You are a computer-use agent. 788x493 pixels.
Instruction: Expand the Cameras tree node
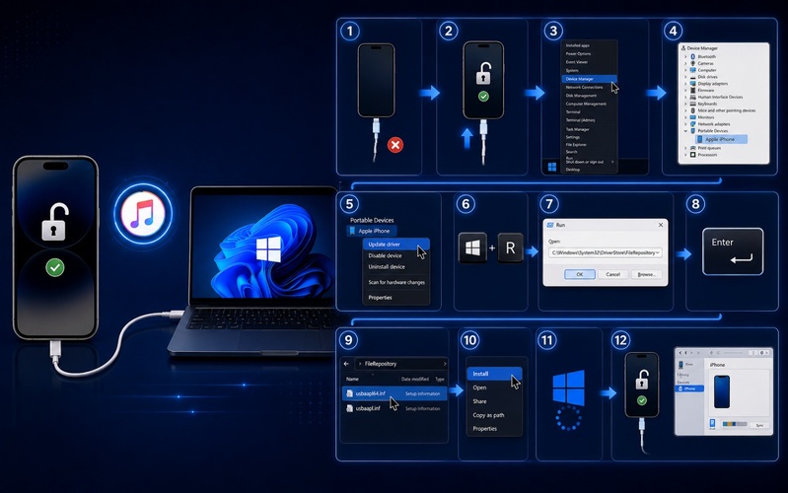pos(685,63)
